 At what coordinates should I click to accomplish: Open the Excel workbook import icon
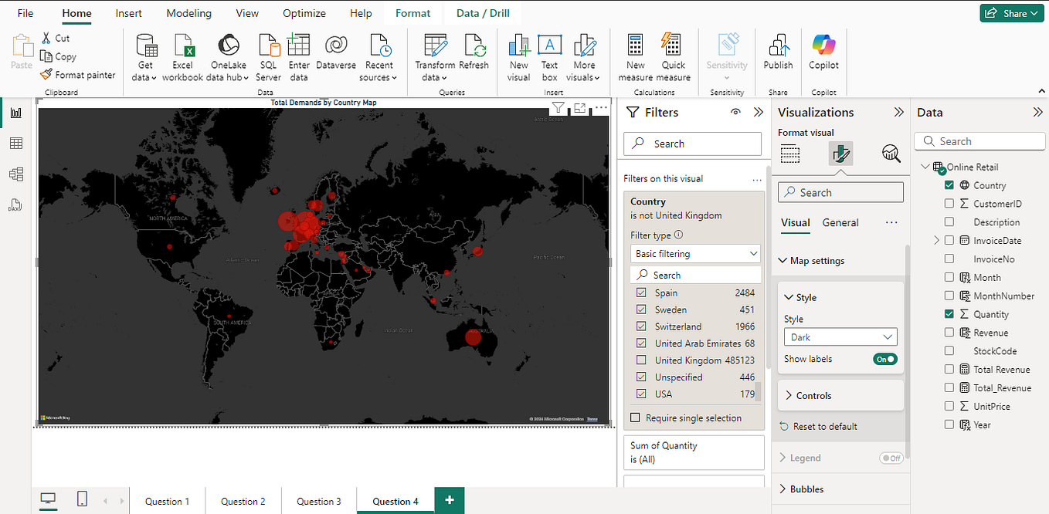point(183,47)
